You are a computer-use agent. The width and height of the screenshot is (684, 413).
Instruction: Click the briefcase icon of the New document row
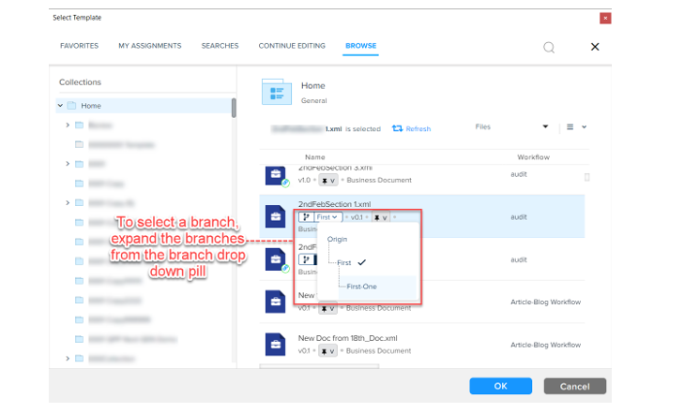pyautogui.click(x=275, y=302)
